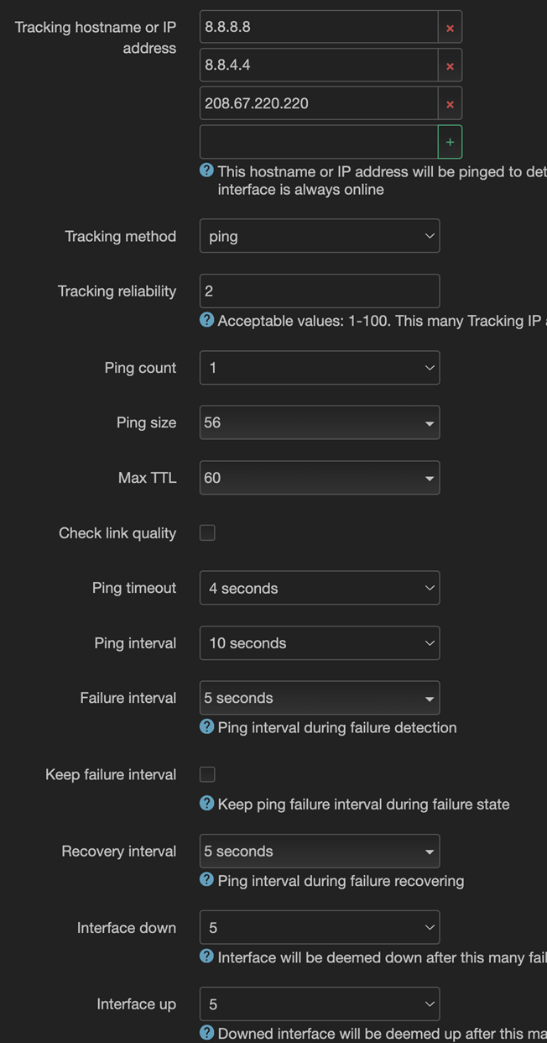Viewport: 547px width, 1043px height.
Task: Open the Max TTL combo box
Action: pyautogui.click(x=319, y=478)
